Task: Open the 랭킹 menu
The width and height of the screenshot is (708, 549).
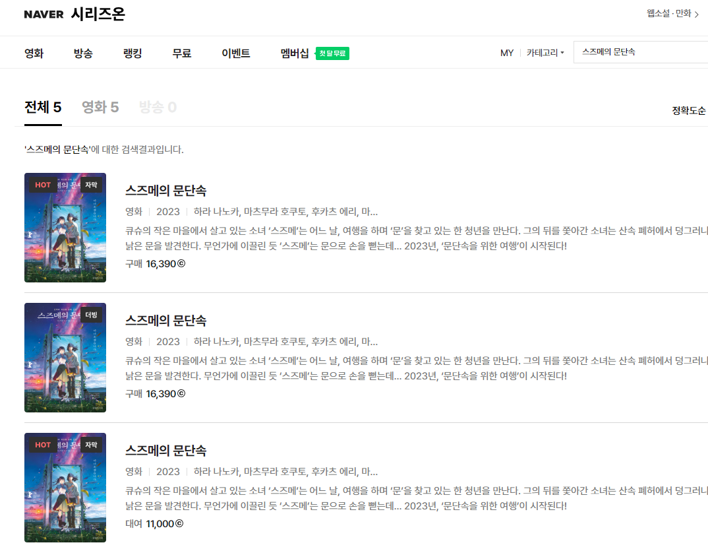Action: [131, 53]
